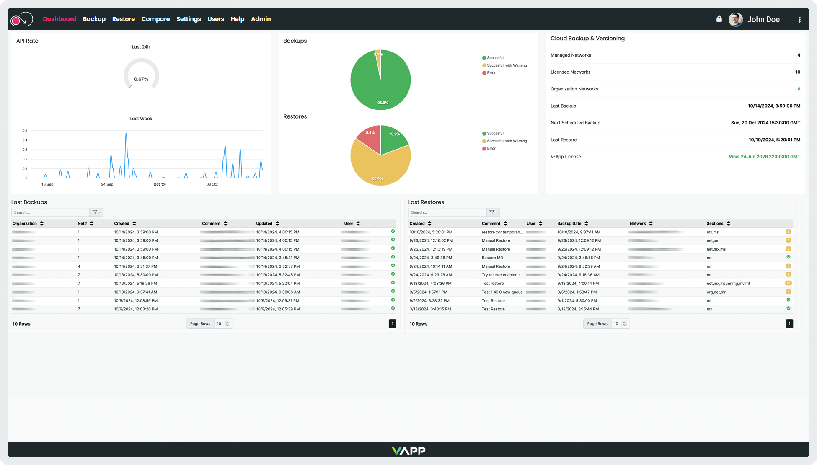Click page 1 button under Last Restores
The width and height of the screenshot is (817, 465).
[x=789, y=324]
